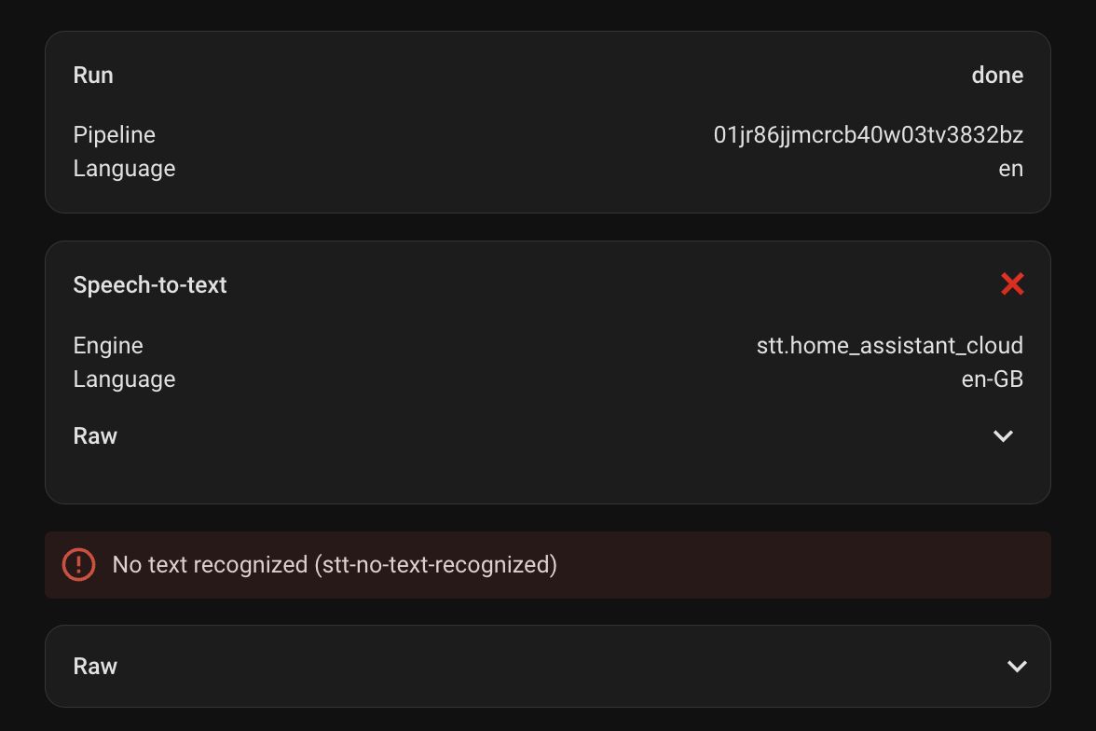1096x731 pixels.
Task: Click the Speech-to-text heading
Action: (150, 284)
